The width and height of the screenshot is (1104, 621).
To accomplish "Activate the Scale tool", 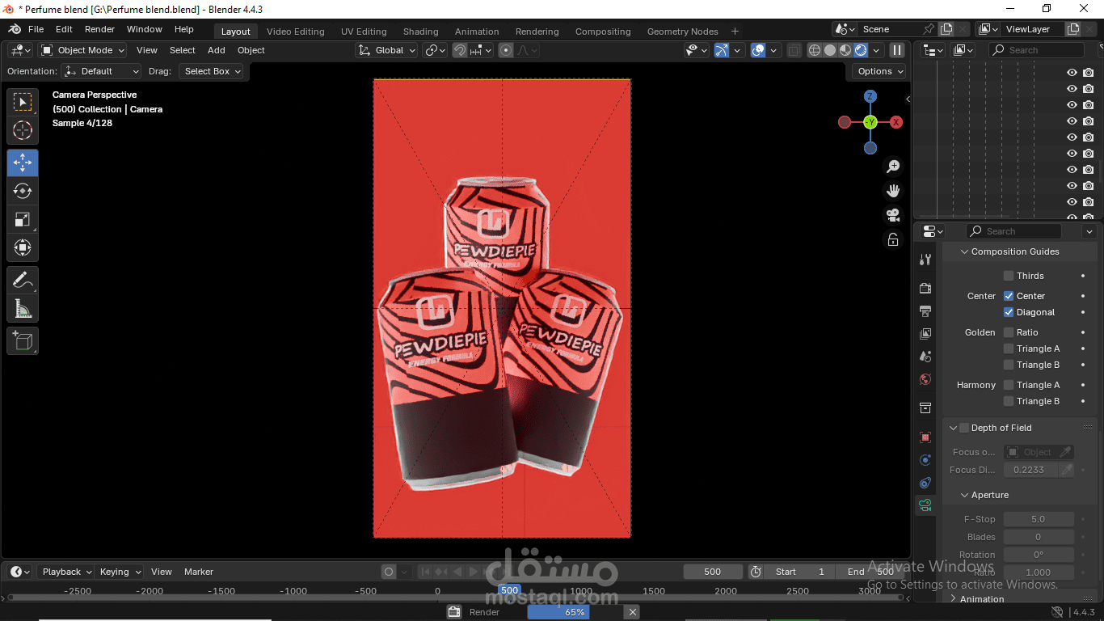I will [x=23, y=219].
